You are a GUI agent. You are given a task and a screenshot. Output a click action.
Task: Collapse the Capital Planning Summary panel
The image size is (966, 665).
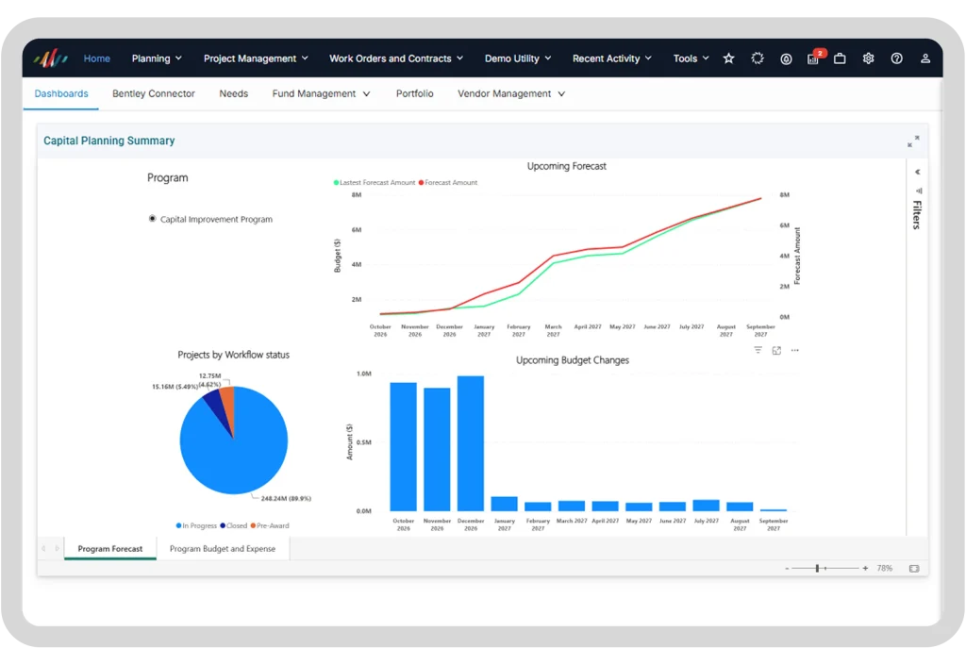[x=913, y=141]
